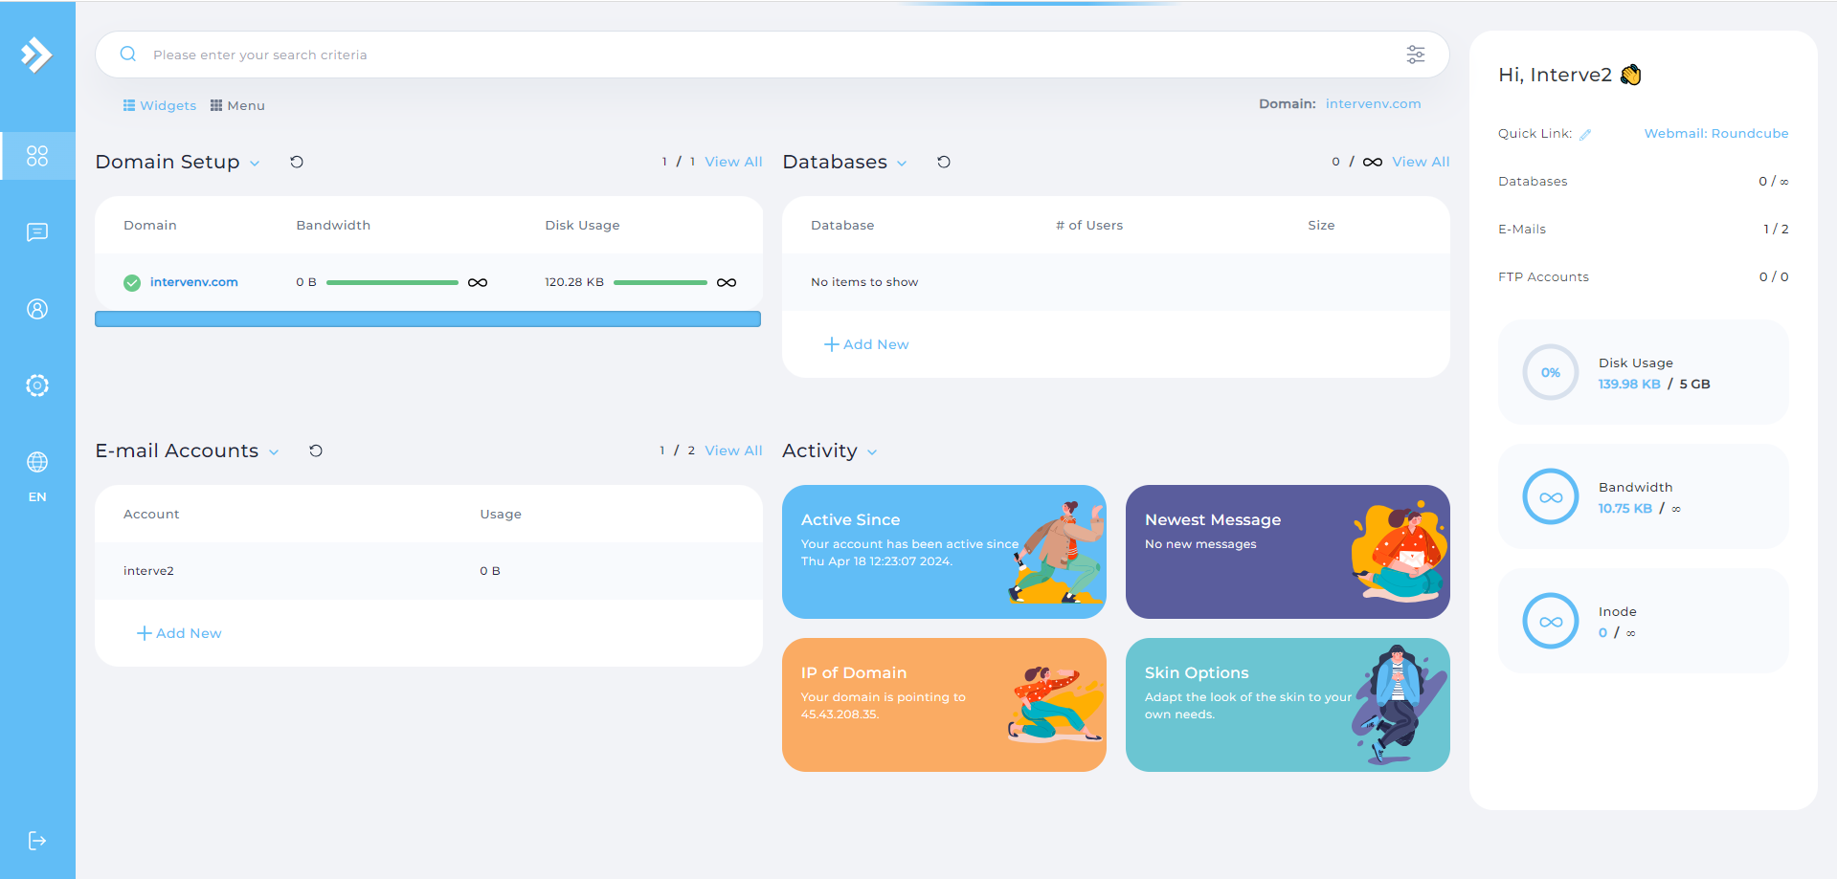Open the intervenv.com domain link
Viewport: 1837px width, 879px height.
193,282
